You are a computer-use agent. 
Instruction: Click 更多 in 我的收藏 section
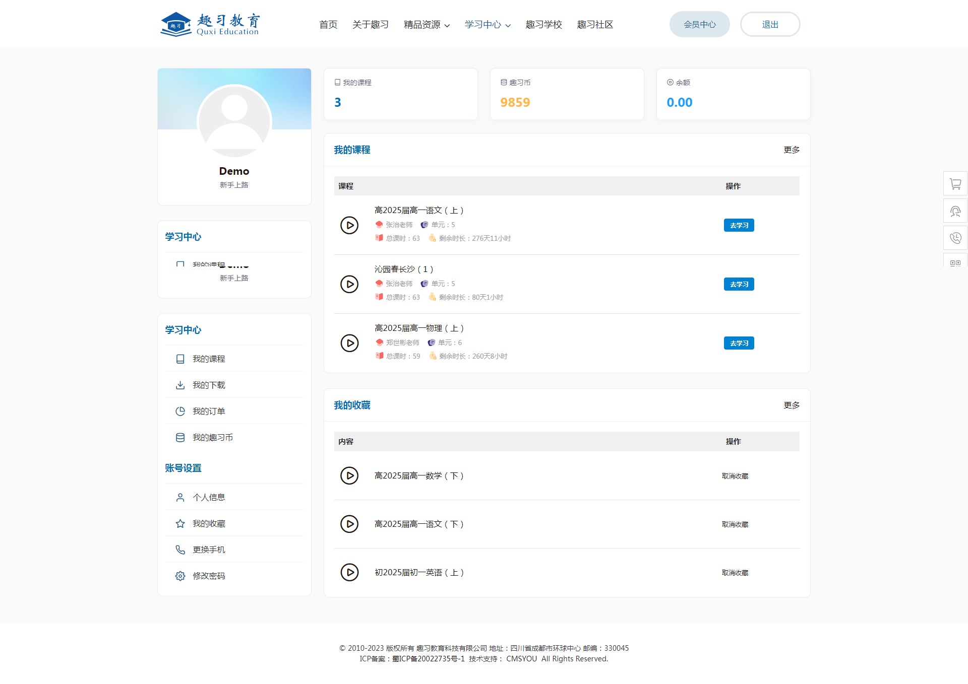tap(792, 405)
